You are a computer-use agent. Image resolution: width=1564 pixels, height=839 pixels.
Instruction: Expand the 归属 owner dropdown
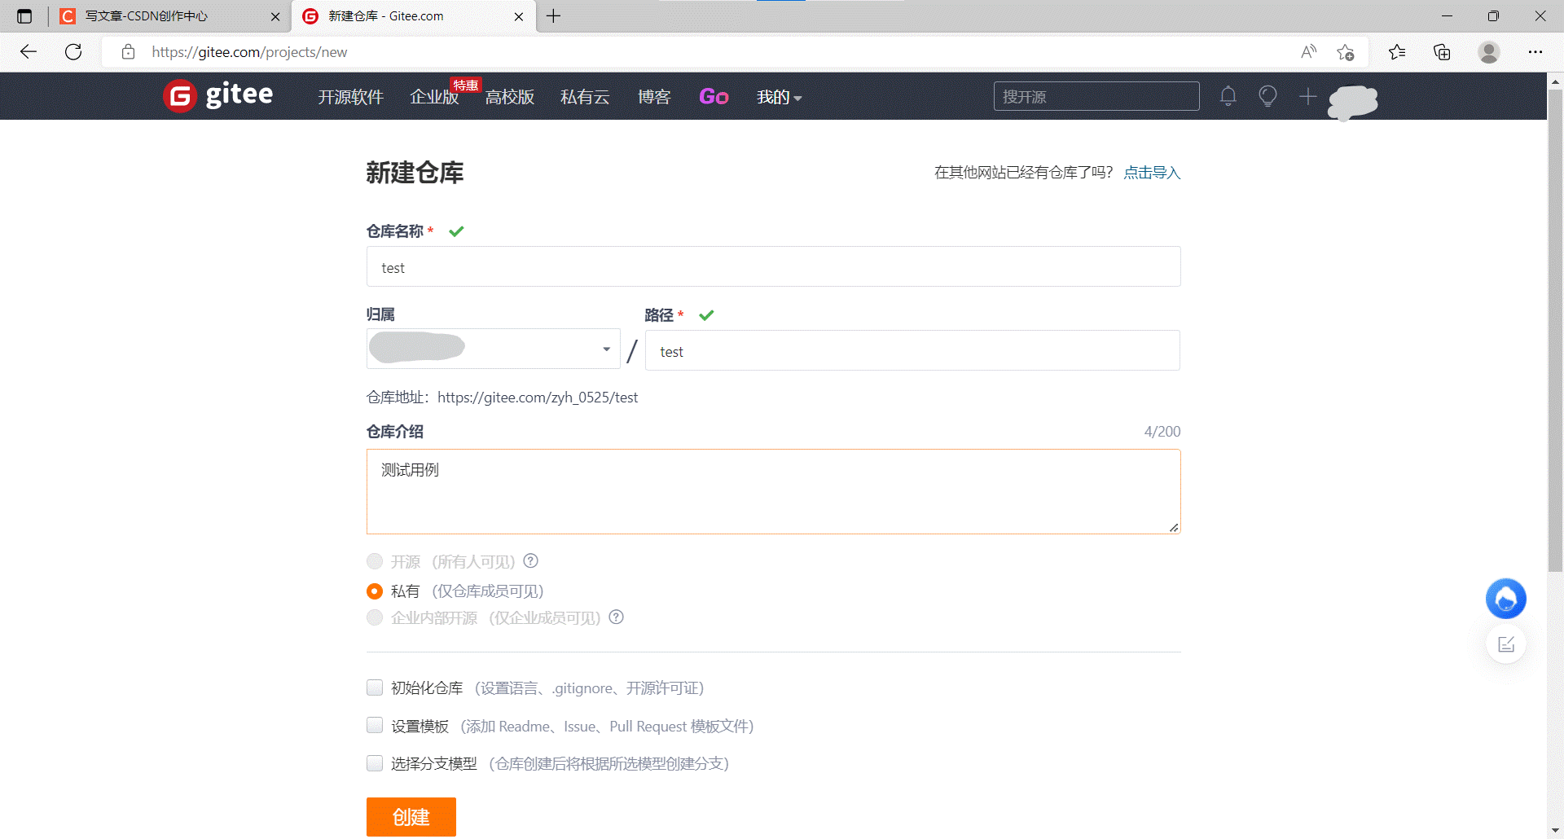(x=493, y=349)
